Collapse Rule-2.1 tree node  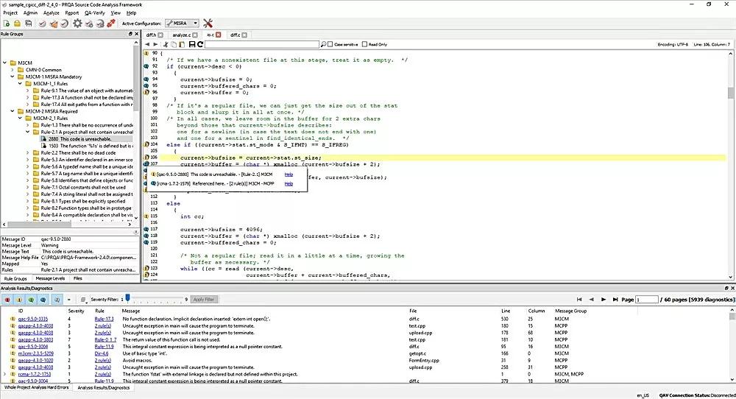tap(28, 132)
